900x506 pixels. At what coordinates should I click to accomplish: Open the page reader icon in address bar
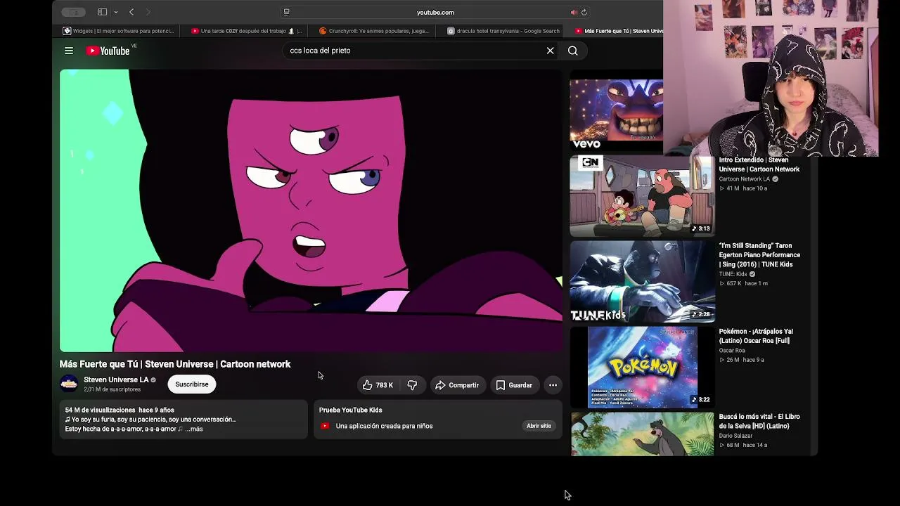[x=286, y=12]
